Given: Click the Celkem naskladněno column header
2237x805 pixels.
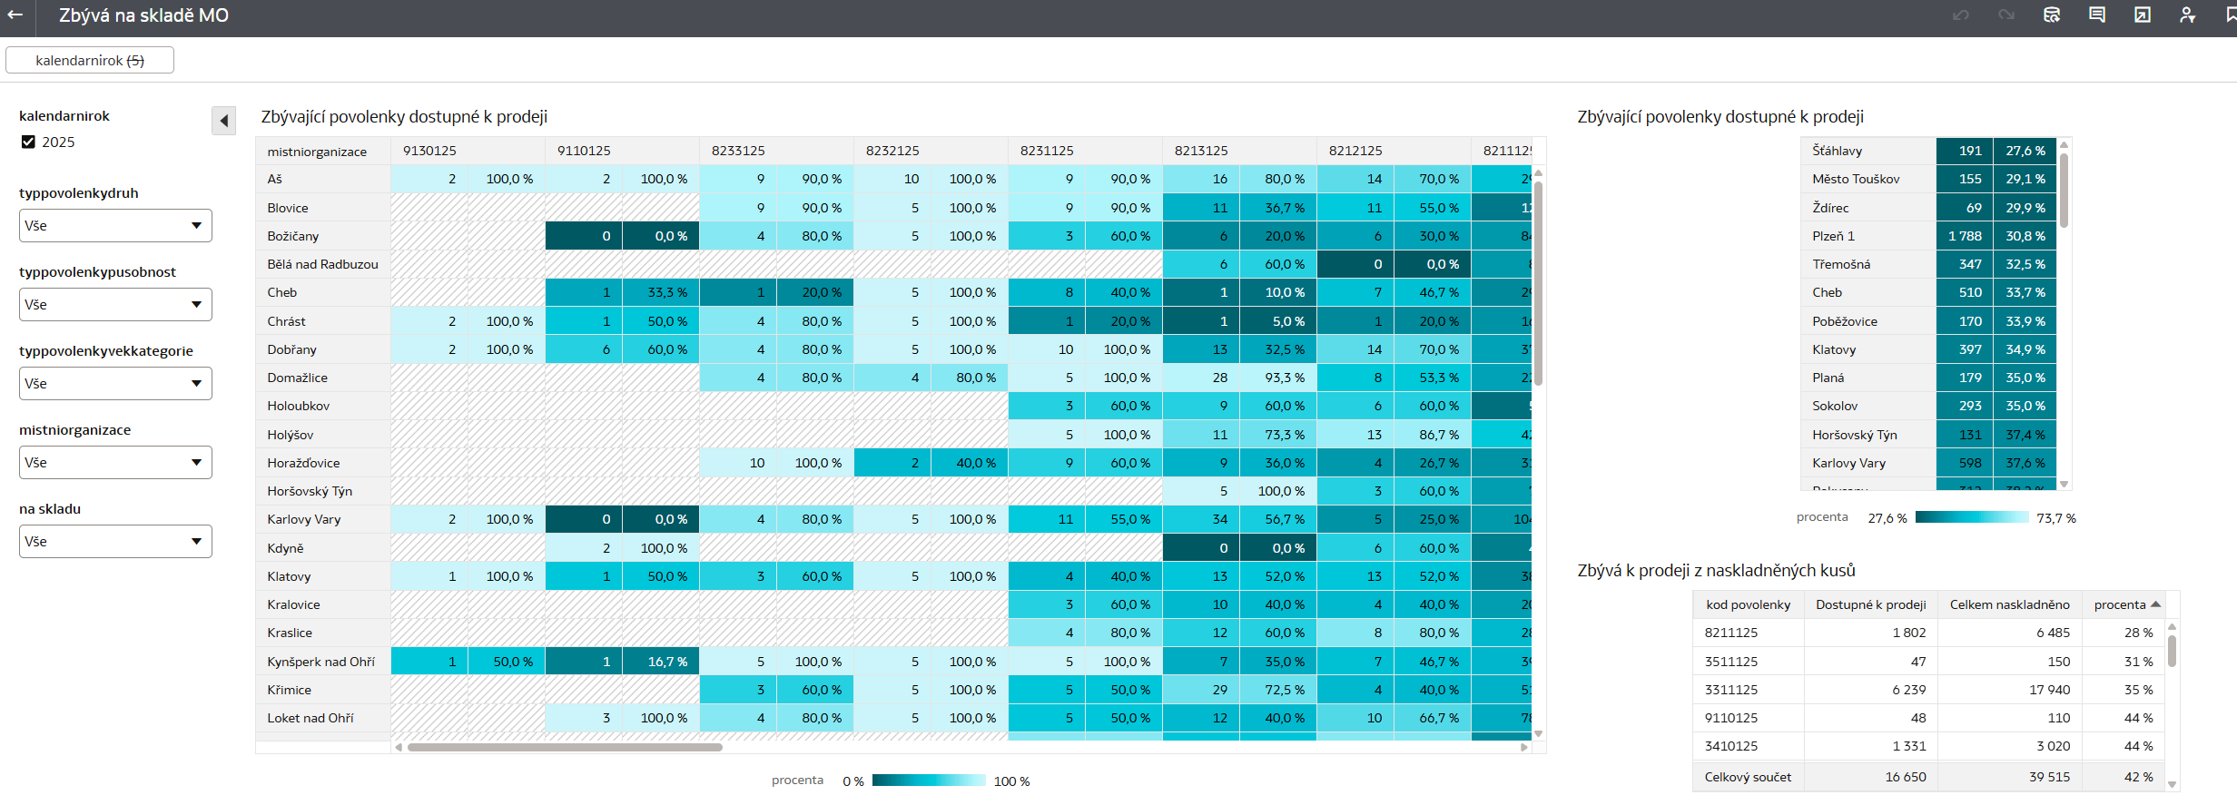Looking at the screenshot, I should pos(2010,604).
